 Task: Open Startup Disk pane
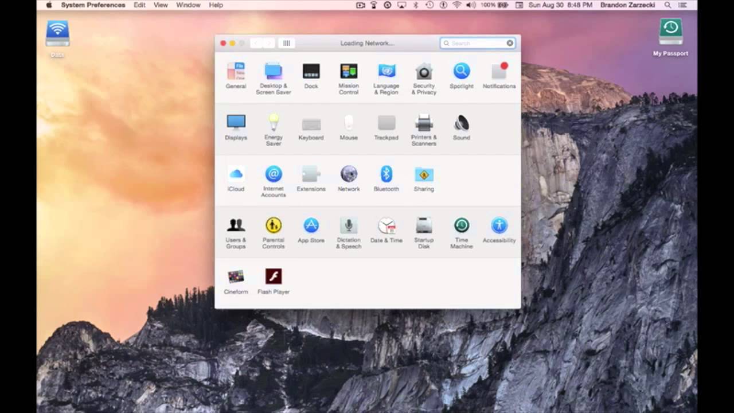pos(424,233)
